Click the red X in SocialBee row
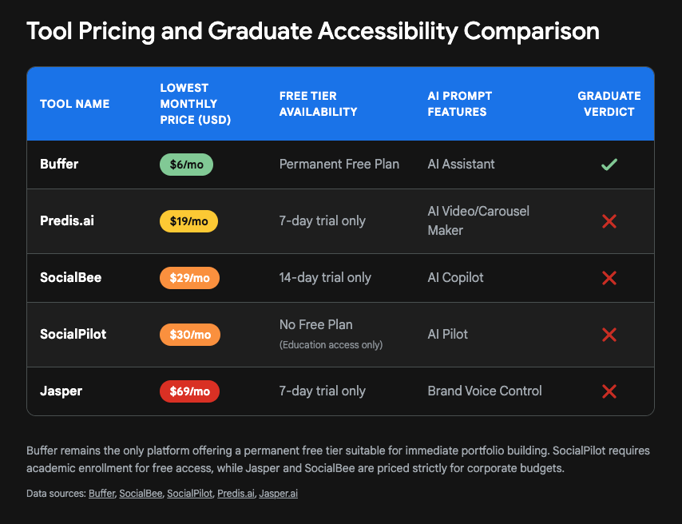The height and width of the screenshot is (524, 682). point(609,278)
